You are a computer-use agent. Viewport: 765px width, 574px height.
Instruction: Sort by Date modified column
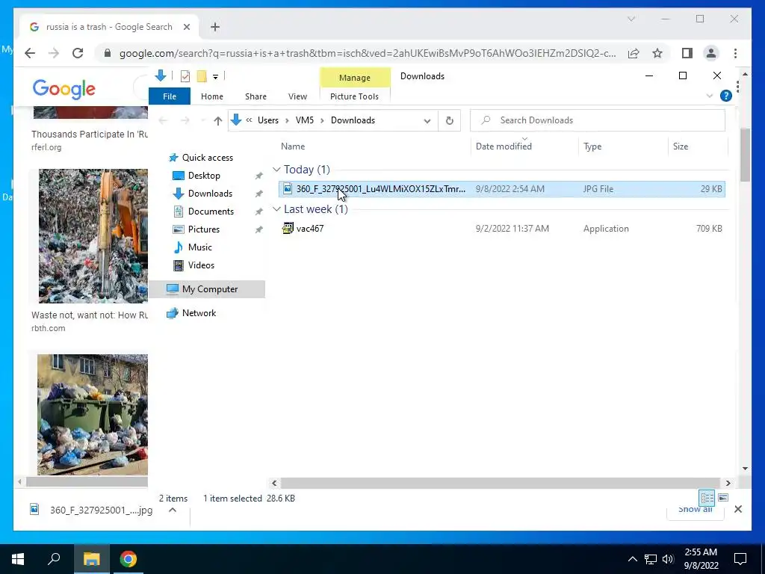[x=504, y=146]
